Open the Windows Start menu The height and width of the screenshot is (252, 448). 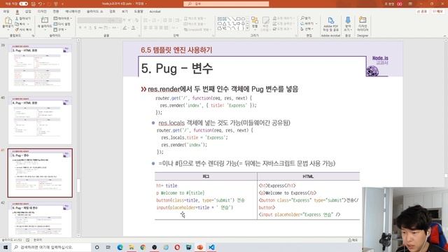tap(6, 247)
